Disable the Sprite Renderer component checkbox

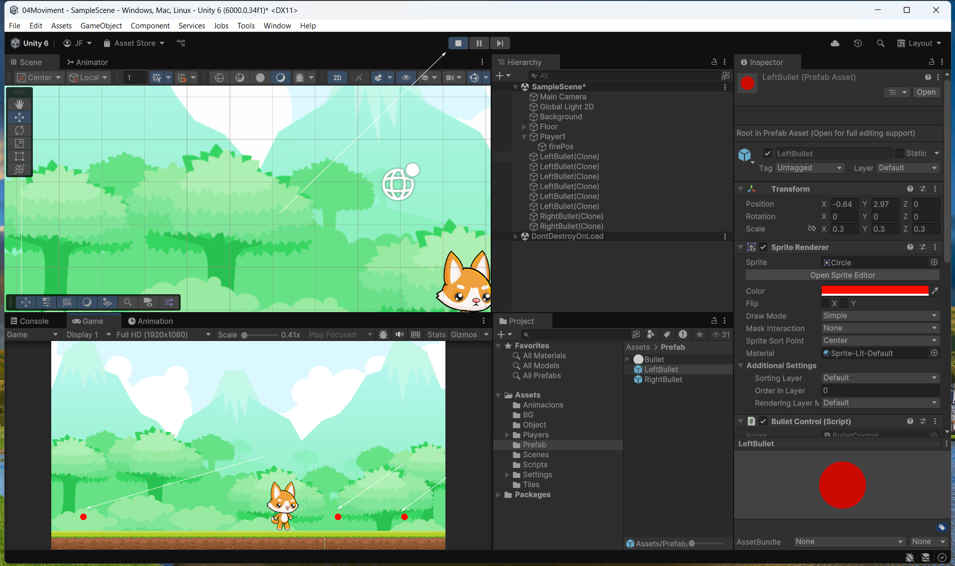[763, 247]
